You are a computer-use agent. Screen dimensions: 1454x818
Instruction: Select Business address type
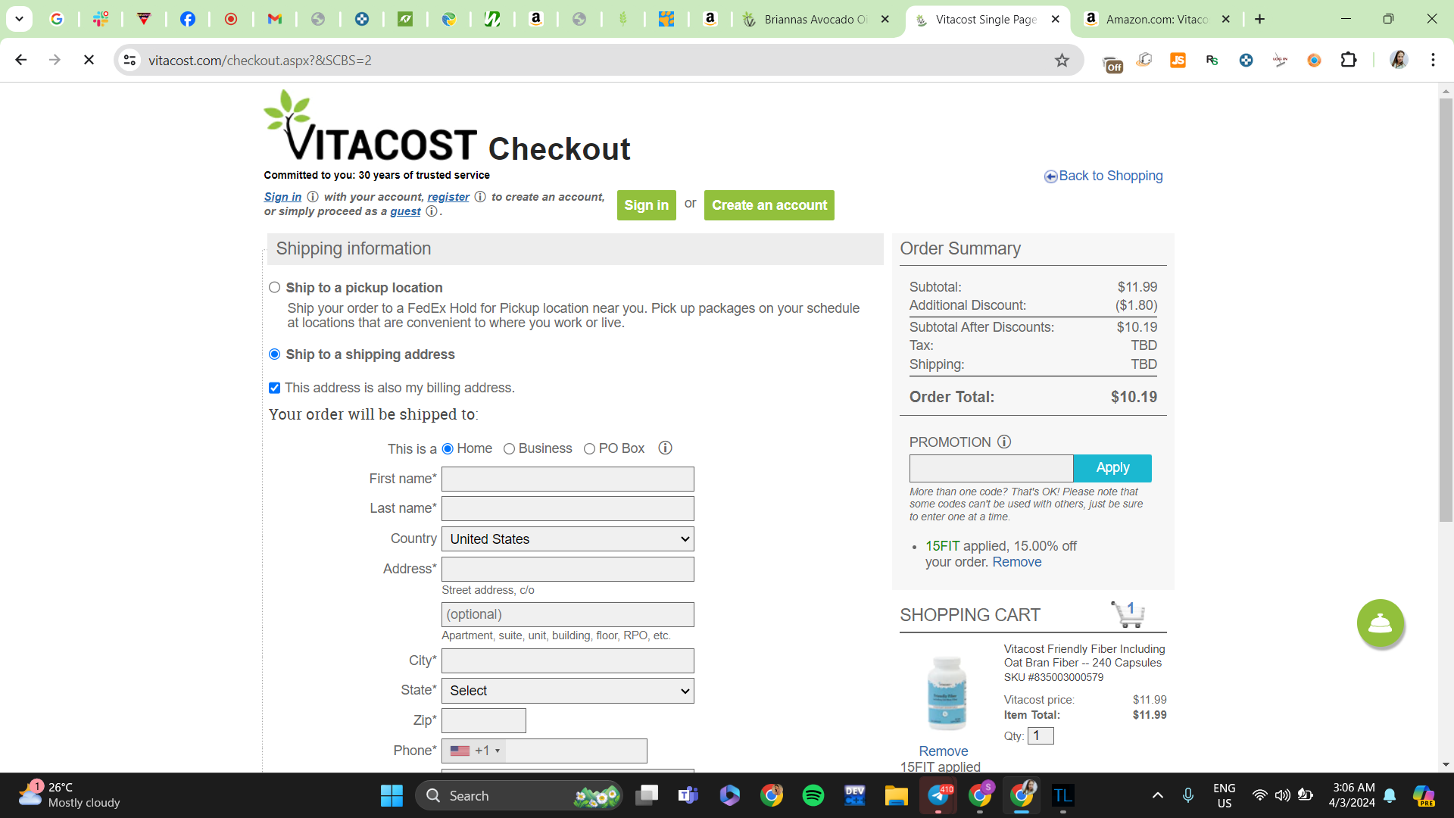point(510,449)
